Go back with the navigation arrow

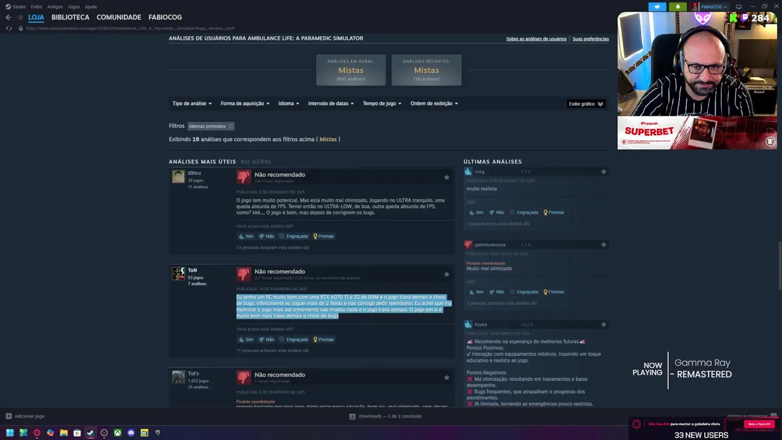click(x=8, y=17)
